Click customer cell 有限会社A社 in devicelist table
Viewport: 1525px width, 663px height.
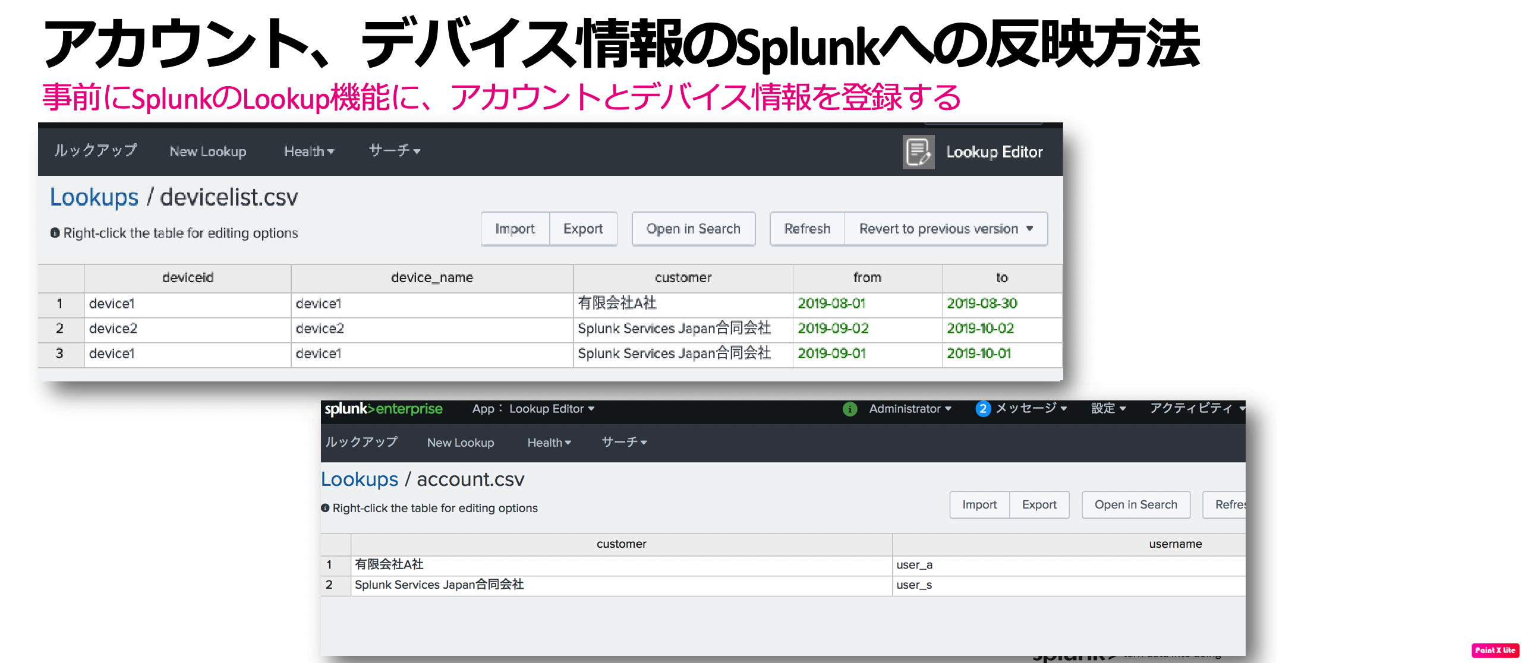pos(683,304)
